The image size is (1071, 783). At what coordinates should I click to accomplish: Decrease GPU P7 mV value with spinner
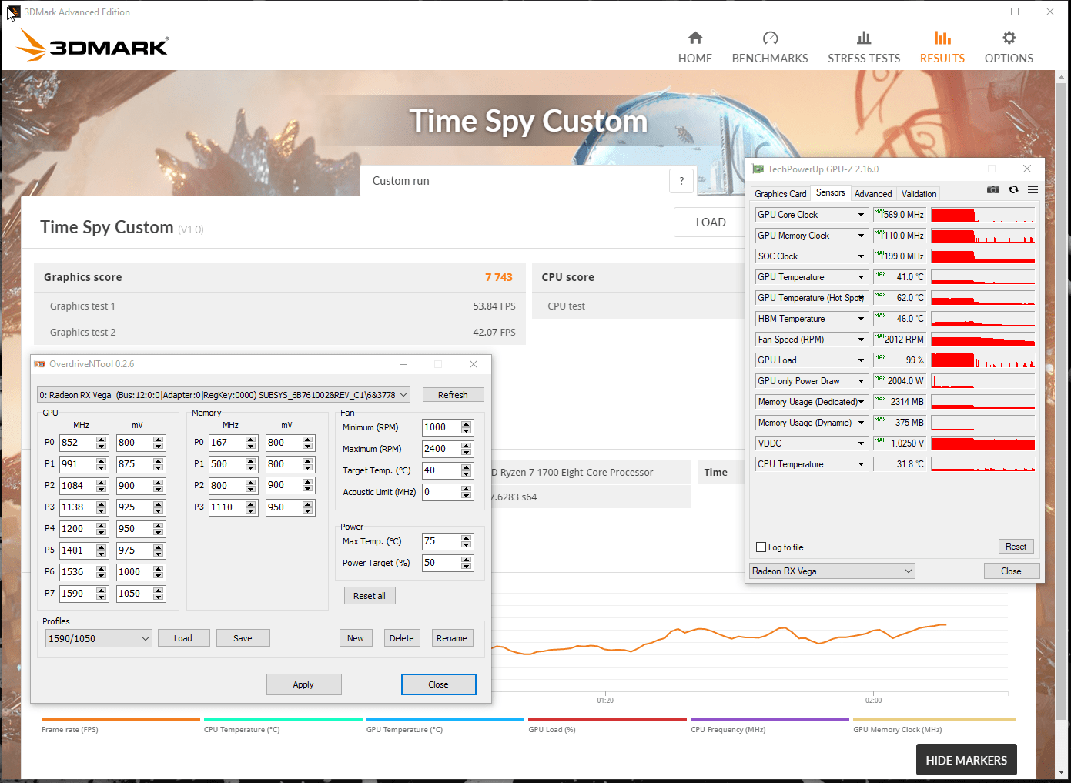pos(158,597)
